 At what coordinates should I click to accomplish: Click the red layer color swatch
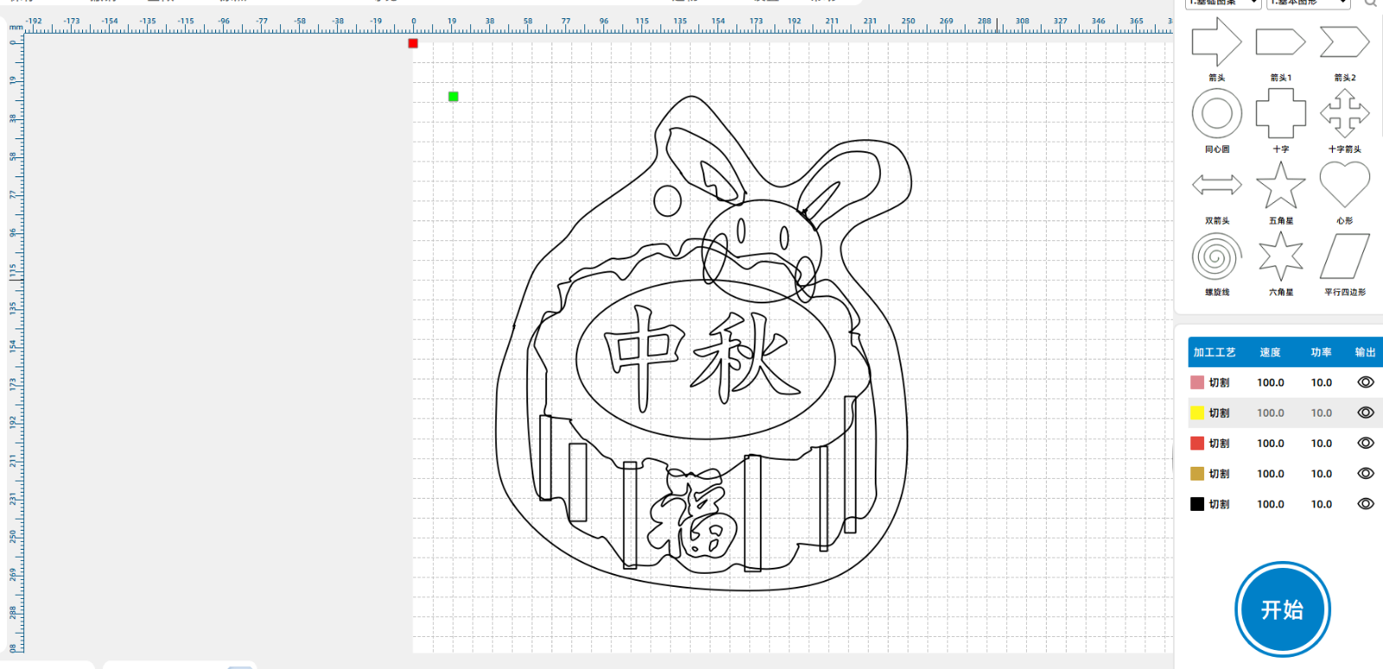[1197, 443]
